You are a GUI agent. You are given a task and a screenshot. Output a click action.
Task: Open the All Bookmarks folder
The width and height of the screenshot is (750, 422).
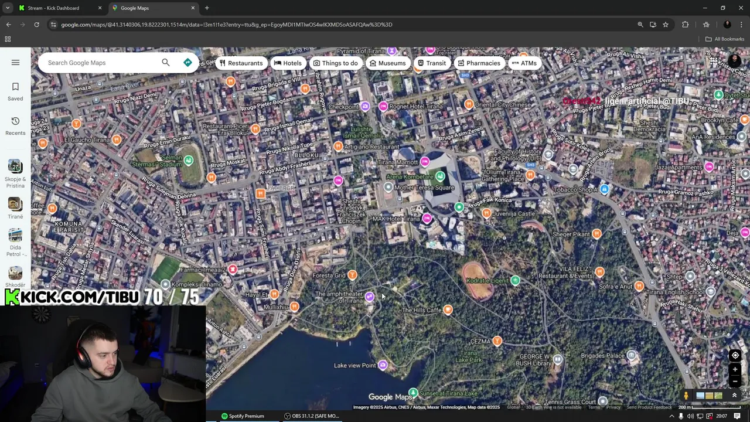[x=725, y=39]
